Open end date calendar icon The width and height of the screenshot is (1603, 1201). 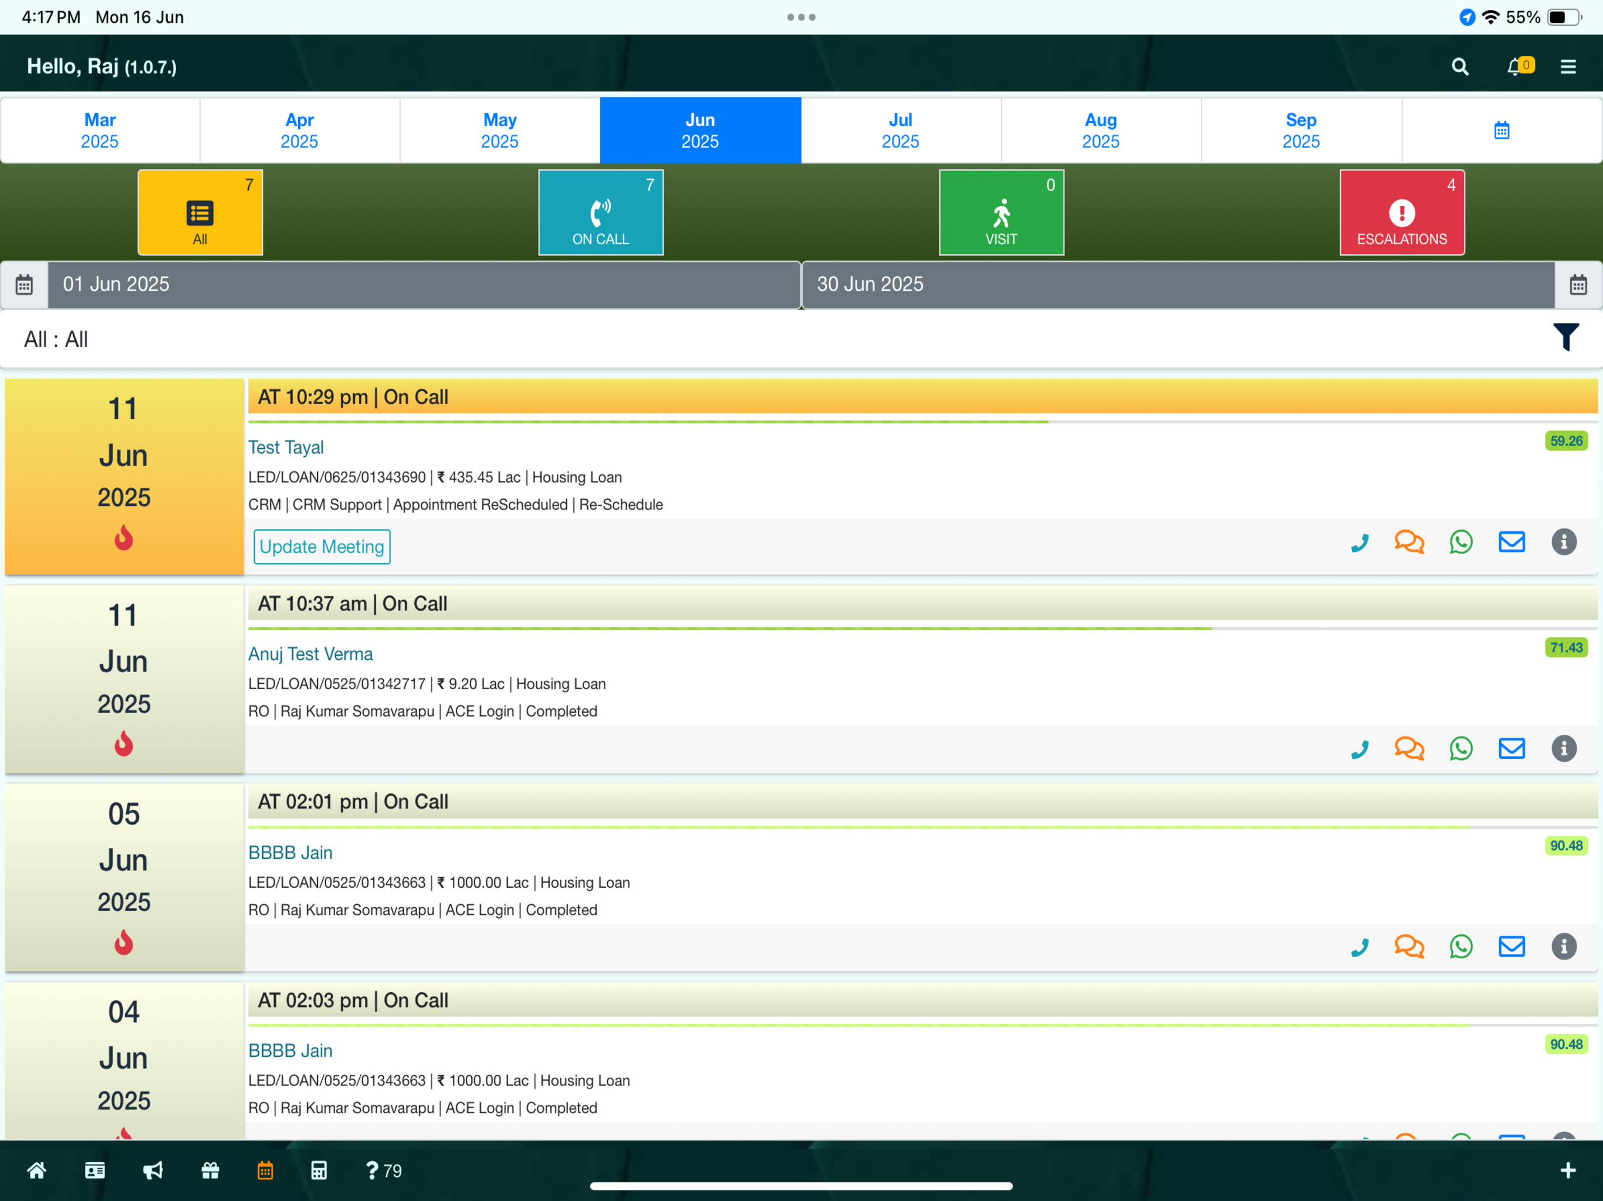click(x=1578, y=284)
